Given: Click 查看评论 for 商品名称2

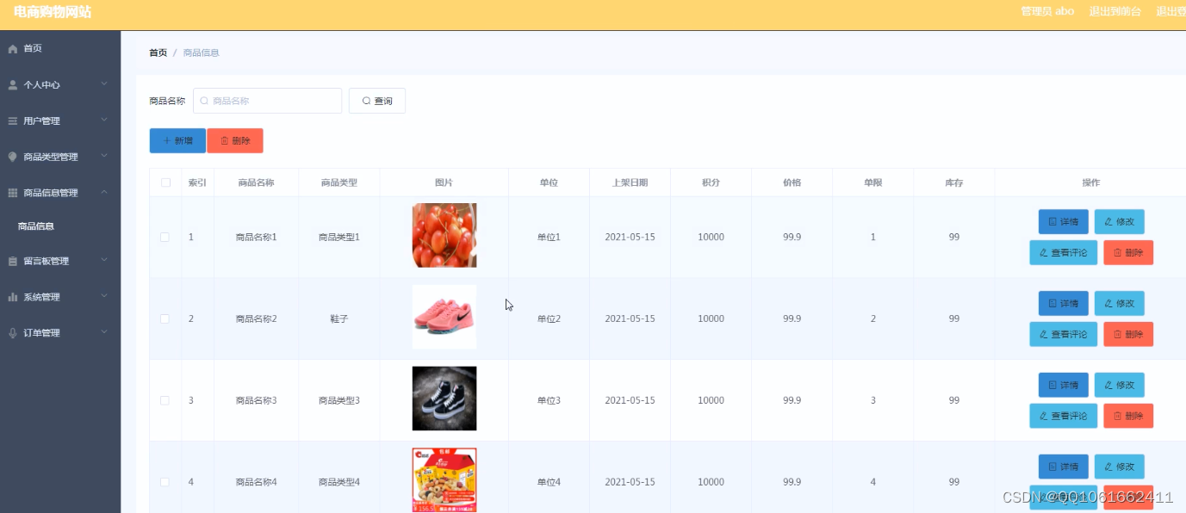Looking at the screenshot, I should point(1063,334).
